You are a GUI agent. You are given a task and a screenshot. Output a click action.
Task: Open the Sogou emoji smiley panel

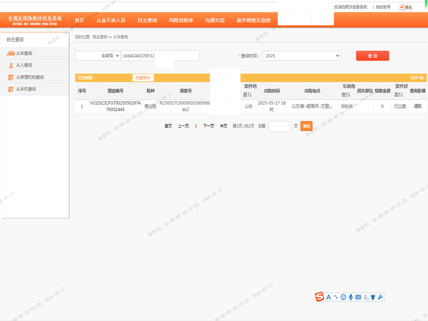343,297
